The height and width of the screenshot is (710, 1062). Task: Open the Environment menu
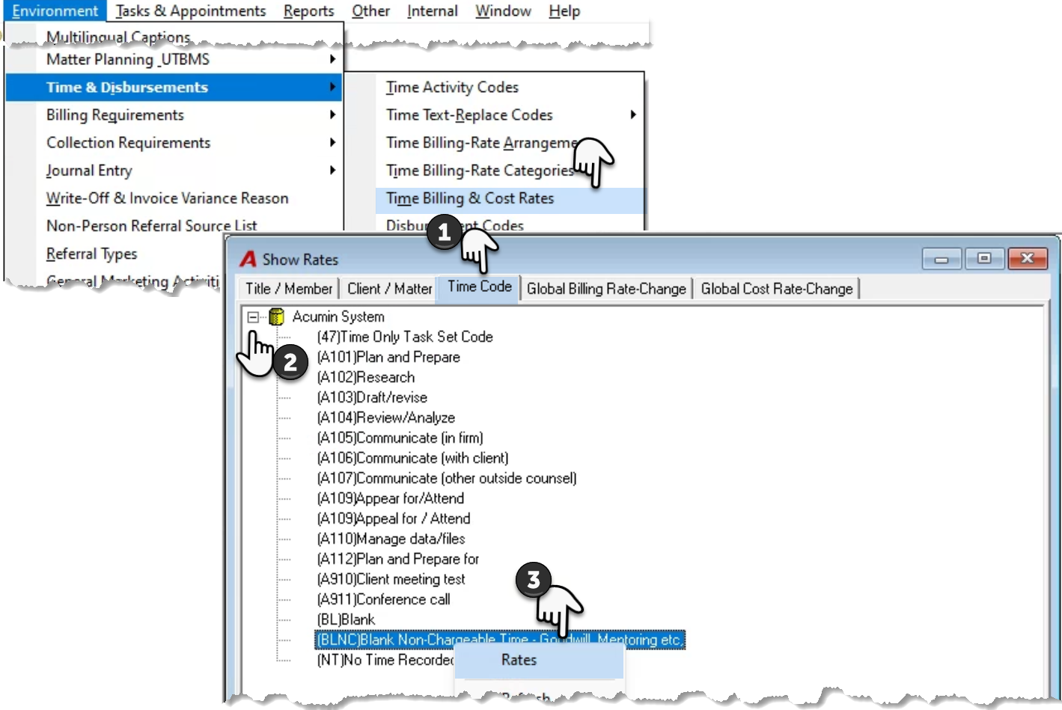pyautogui.click(x=55, y=11)
